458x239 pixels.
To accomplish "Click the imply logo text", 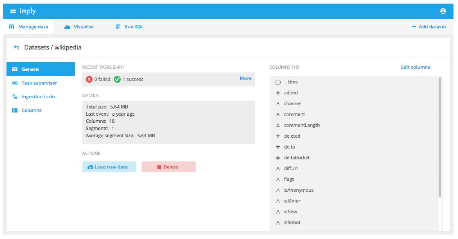I will 28,11.
